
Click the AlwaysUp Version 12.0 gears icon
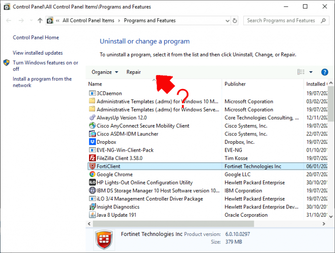92,118
